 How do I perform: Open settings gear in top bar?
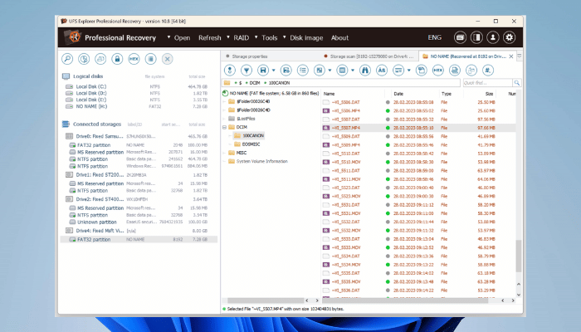click(510, 37)
